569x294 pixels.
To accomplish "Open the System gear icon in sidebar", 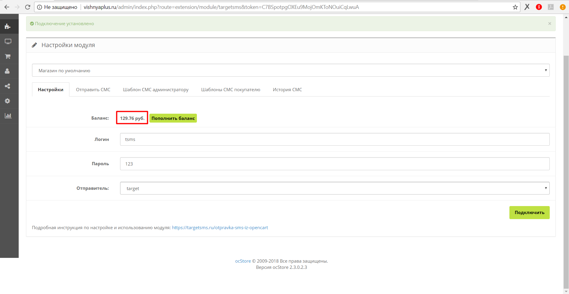I will (x=8, y=101).
